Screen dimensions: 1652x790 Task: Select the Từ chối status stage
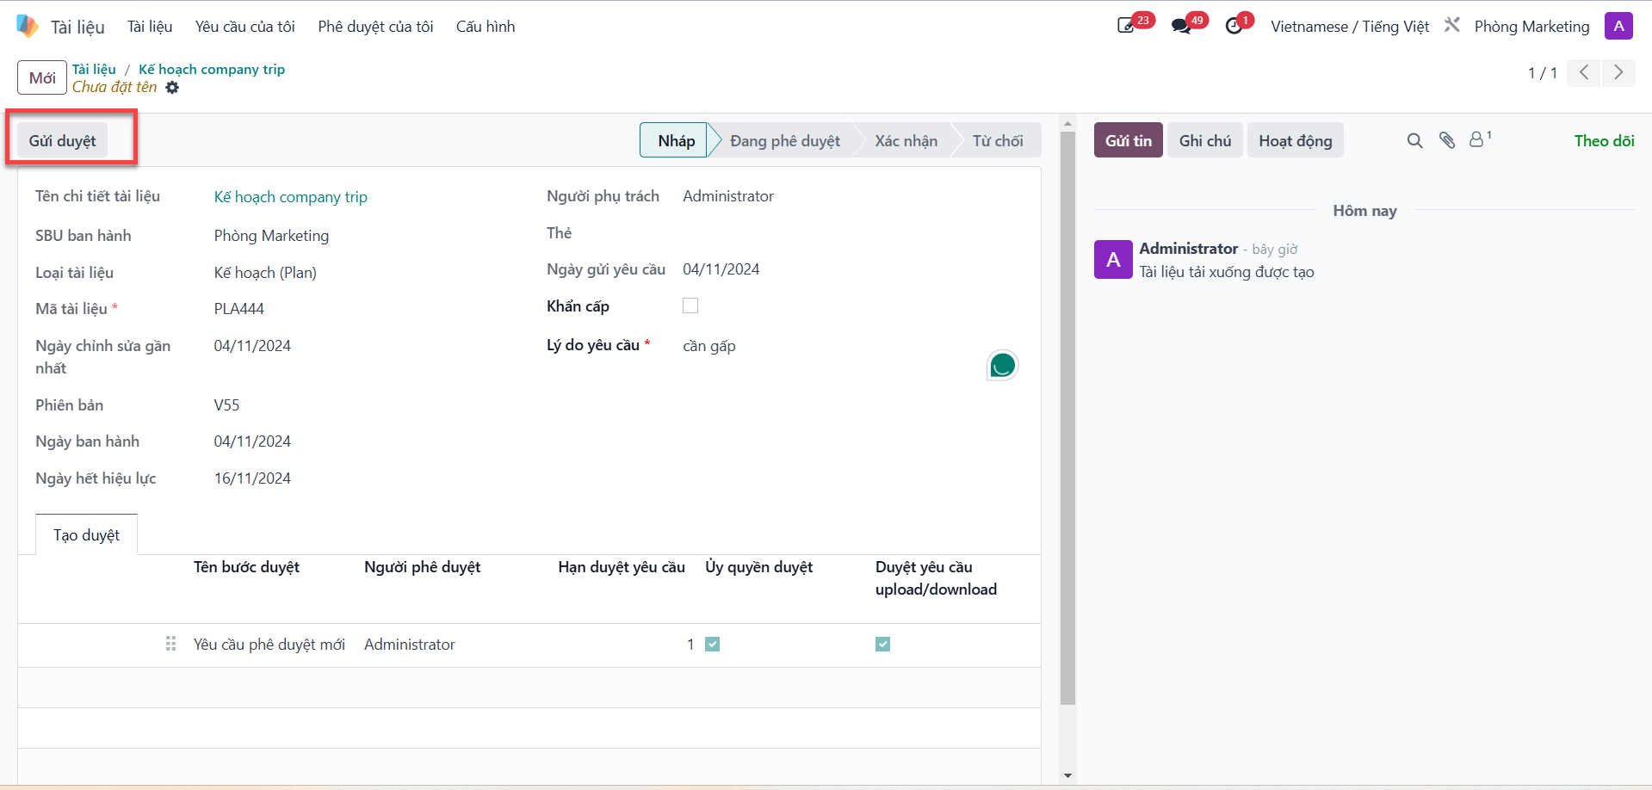[x=998, y=140]
